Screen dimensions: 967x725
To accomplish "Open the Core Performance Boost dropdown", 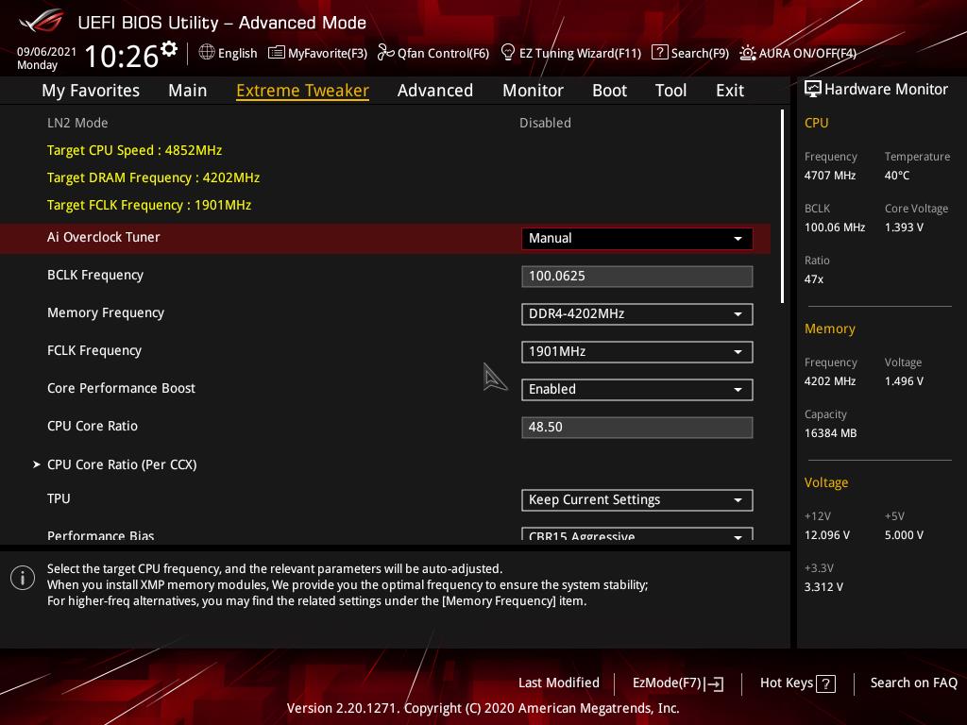I will click(x=636, y=389).
